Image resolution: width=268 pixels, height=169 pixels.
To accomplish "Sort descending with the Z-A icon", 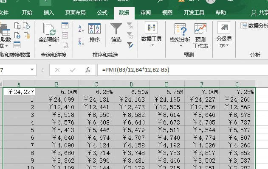I will (81, 42).
